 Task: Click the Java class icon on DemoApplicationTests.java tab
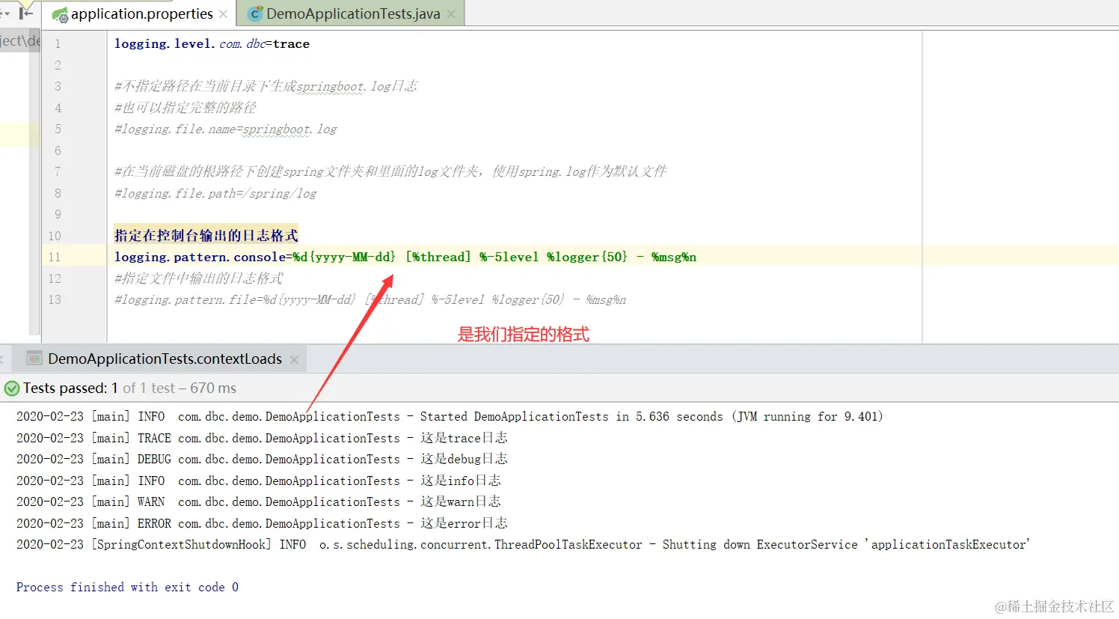tap(255, 13)
